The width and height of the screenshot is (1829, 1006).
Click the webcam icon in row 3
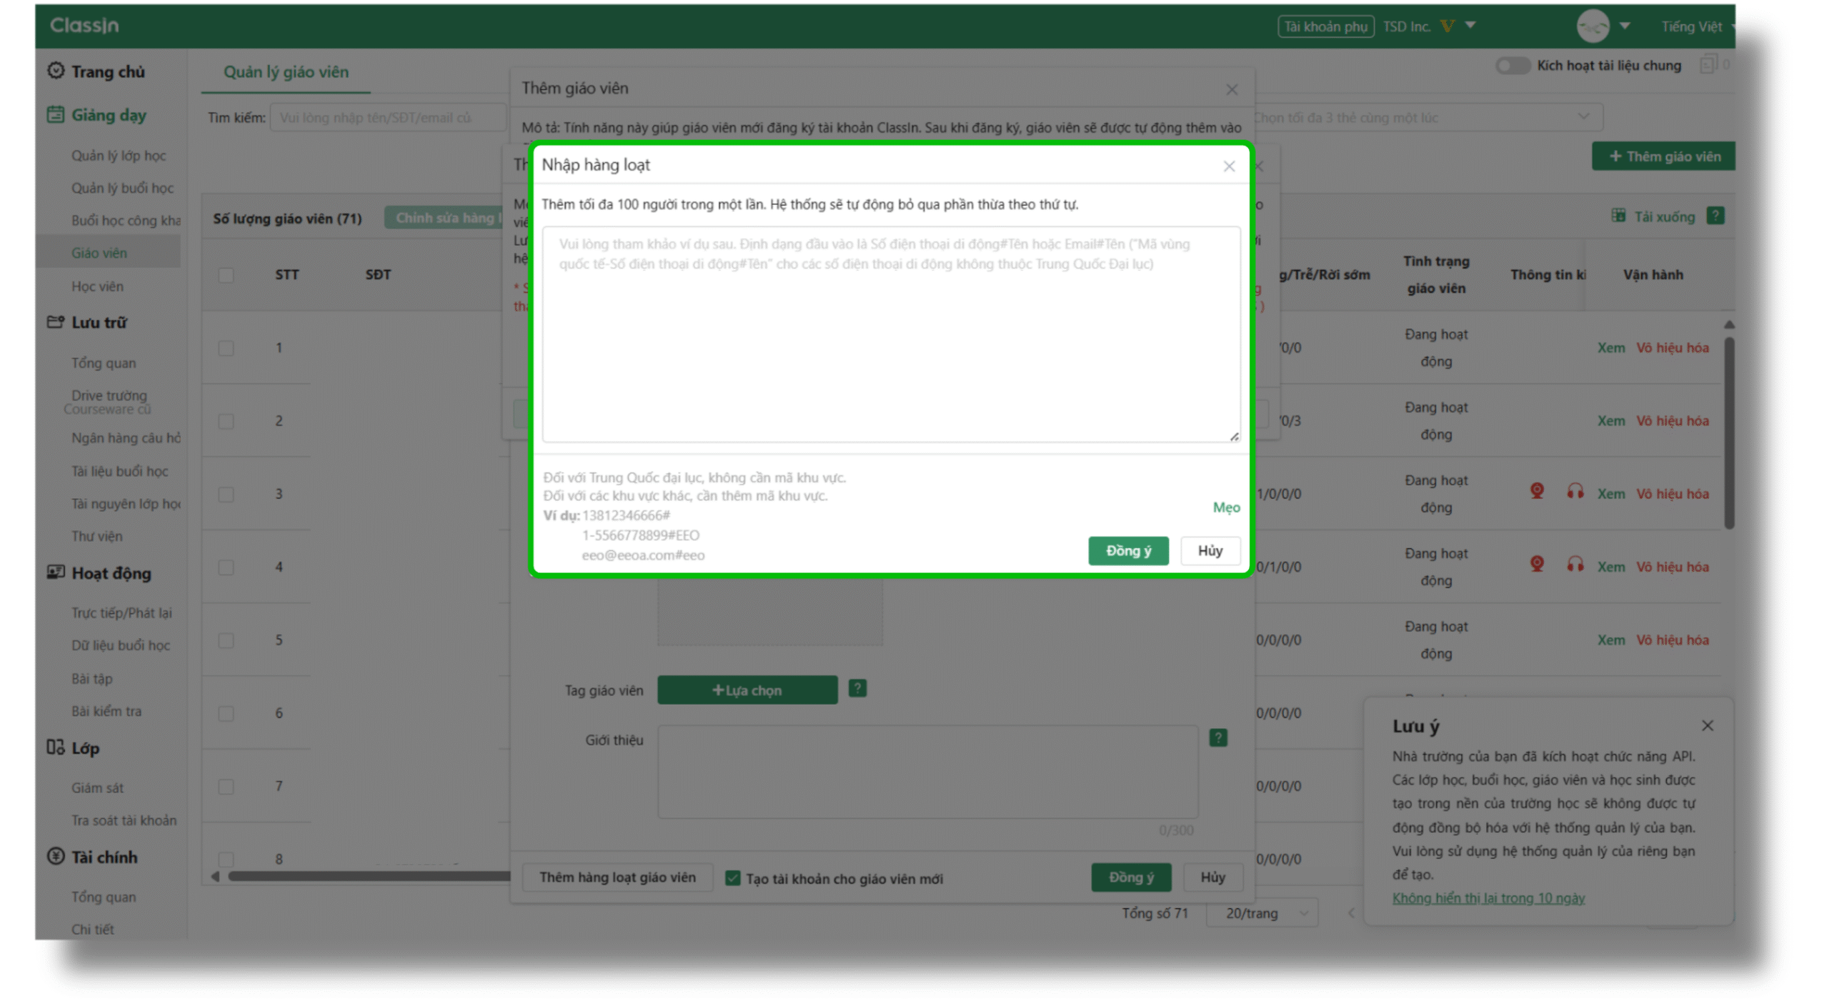click(x=1536, y=491)
